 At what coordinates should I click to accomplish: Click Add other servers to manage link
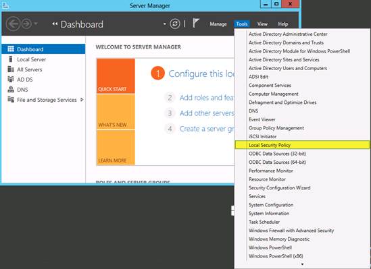tap(207, 113)
